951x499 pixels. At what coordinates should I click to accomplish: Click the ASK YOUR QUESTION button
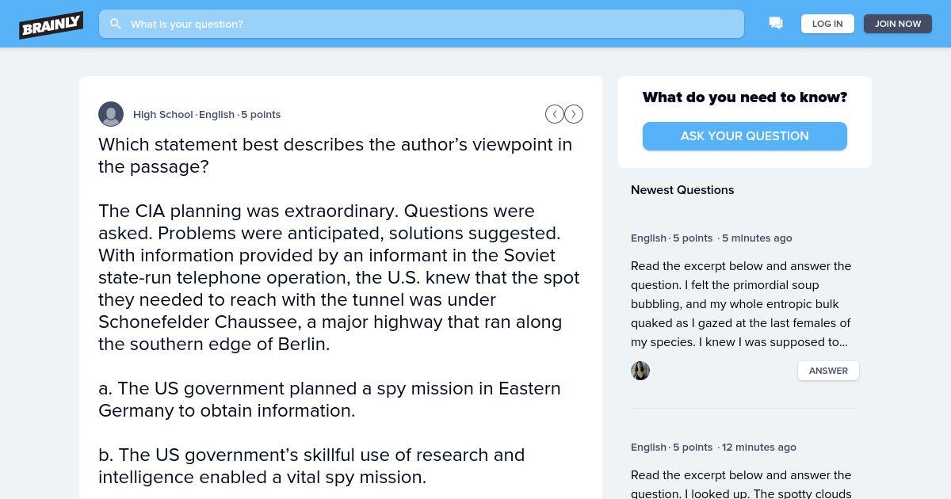[x=744, y=136]
